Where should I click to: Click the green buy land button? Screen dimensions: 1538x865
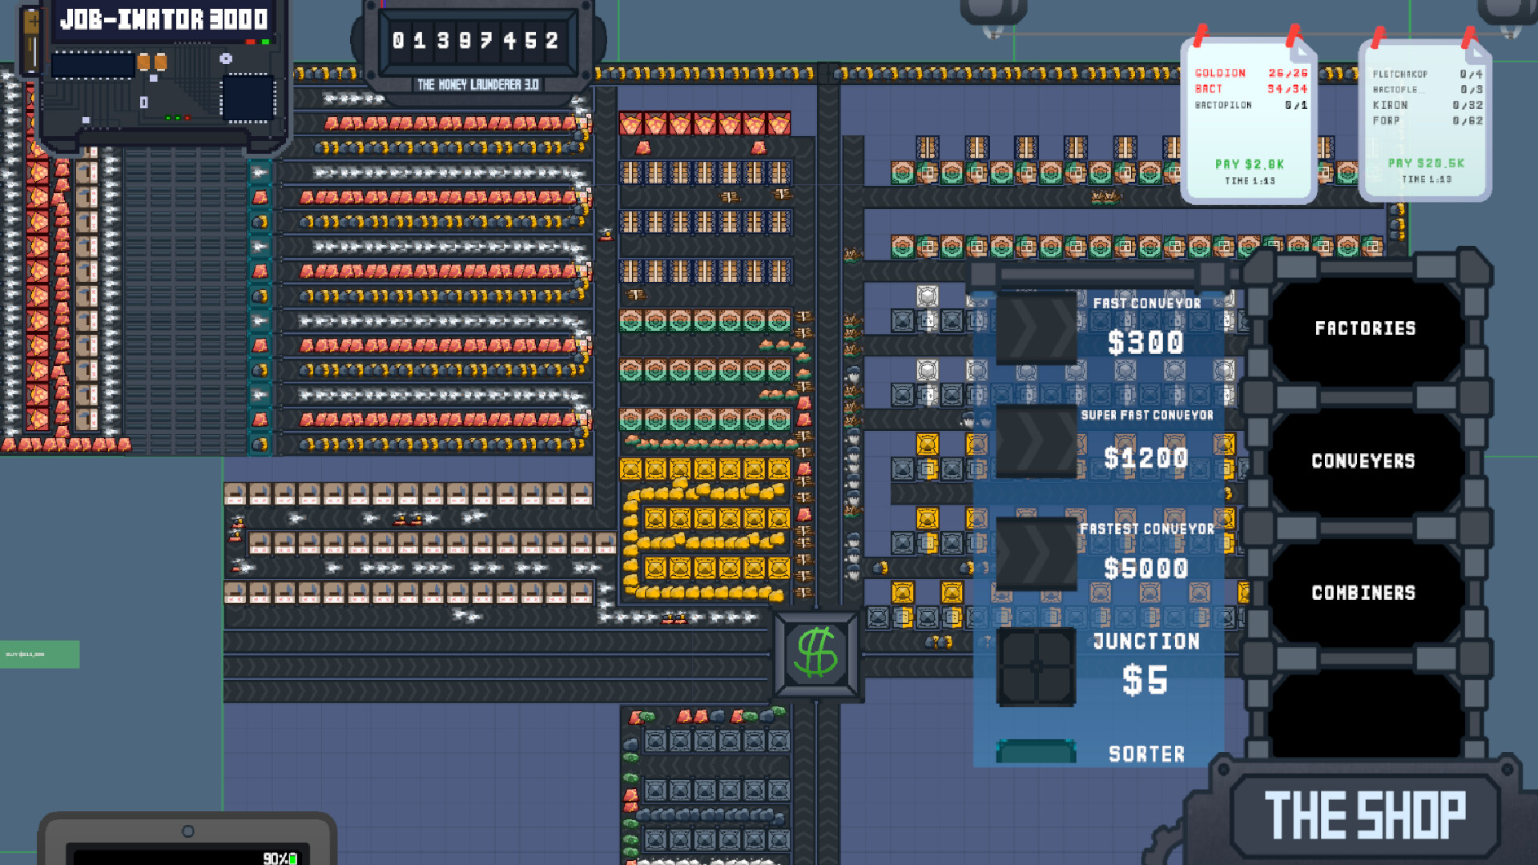pyautogui.click(x=39, y=654)
